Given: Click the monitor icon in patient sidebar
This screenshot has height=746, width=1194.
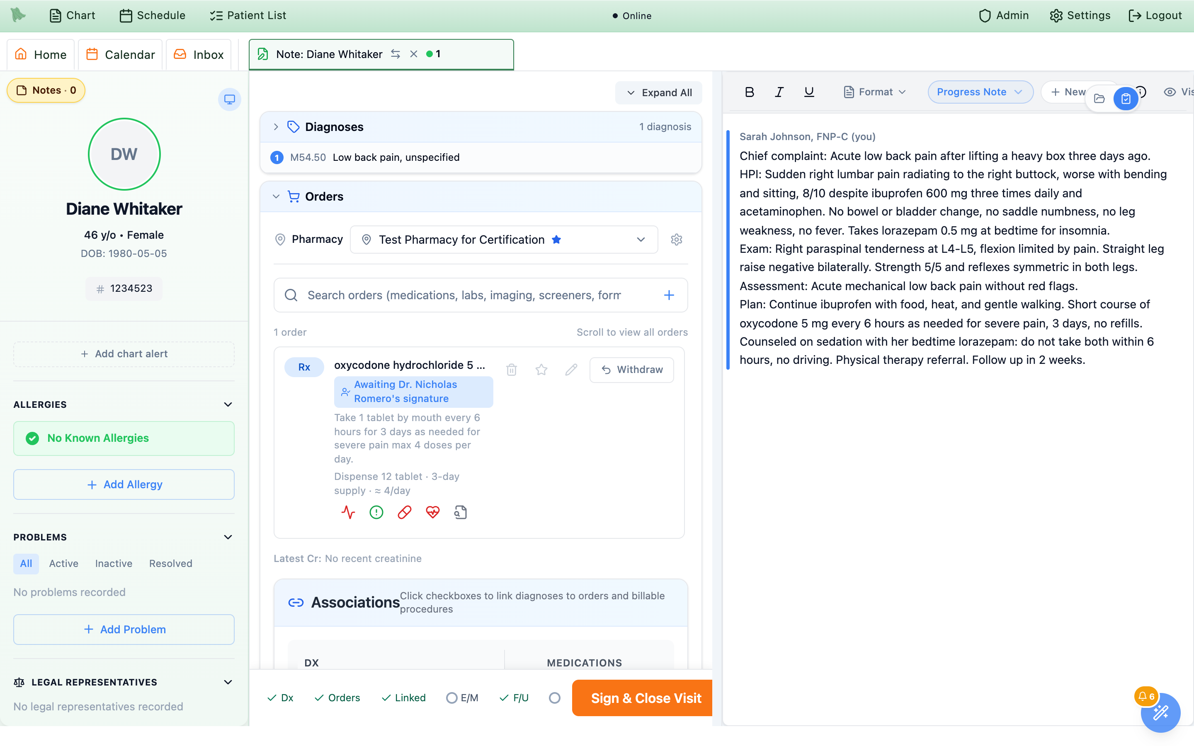Looking at the screenshot, I should coord(229,99).
